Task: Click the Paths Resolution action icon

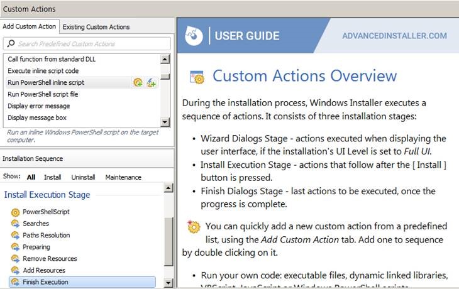Action: point(16,236)
